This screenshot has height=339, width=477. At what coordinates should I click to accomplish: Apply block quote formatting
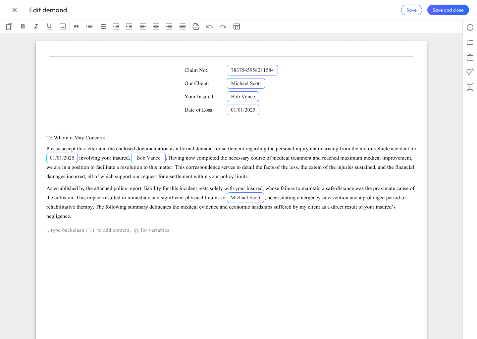76,26
